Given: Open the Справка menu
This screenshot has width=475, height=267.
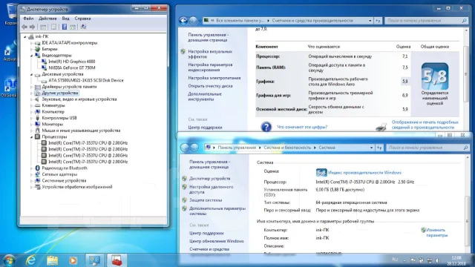Looking at the screenshot, I should (82, 19).
